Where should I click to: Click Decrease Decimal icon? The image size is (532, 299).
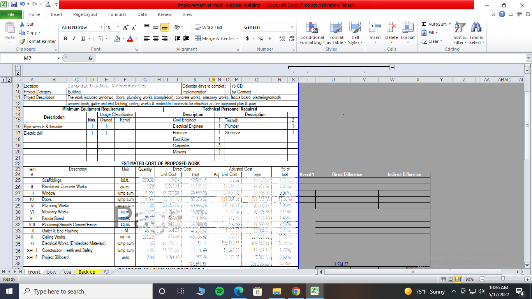(x=291, y=39)
